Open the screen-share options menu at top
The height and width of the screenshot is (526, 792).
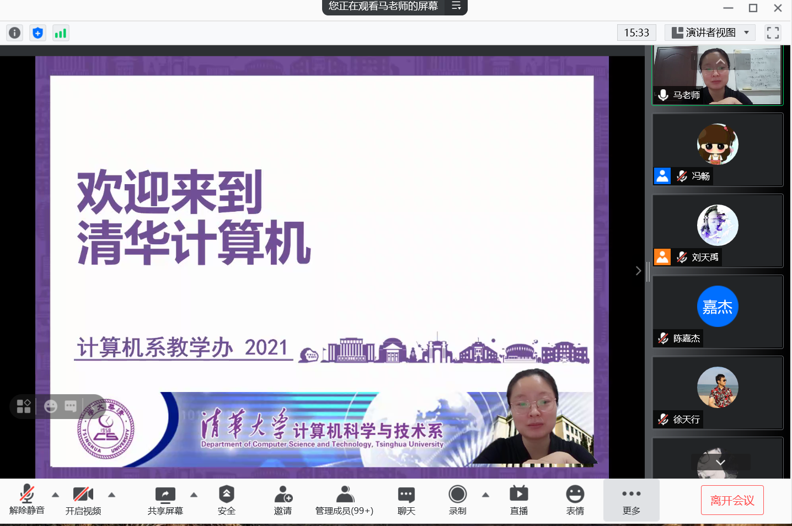(x=456, y=6)
